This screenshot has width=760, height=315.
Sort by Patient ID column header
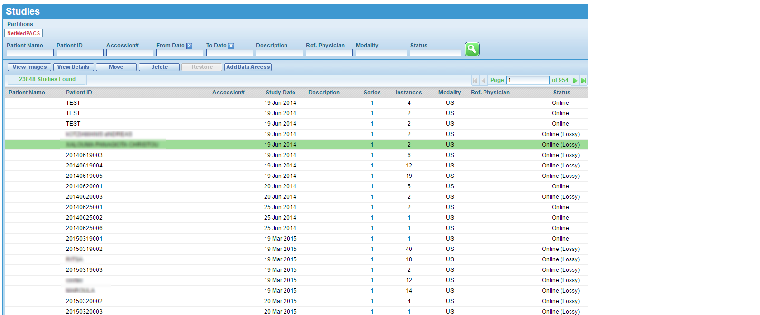point(79,93)
